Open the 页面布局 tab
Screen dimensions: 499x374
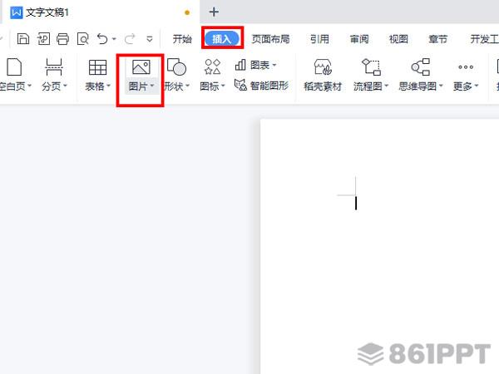click(270, 39)
